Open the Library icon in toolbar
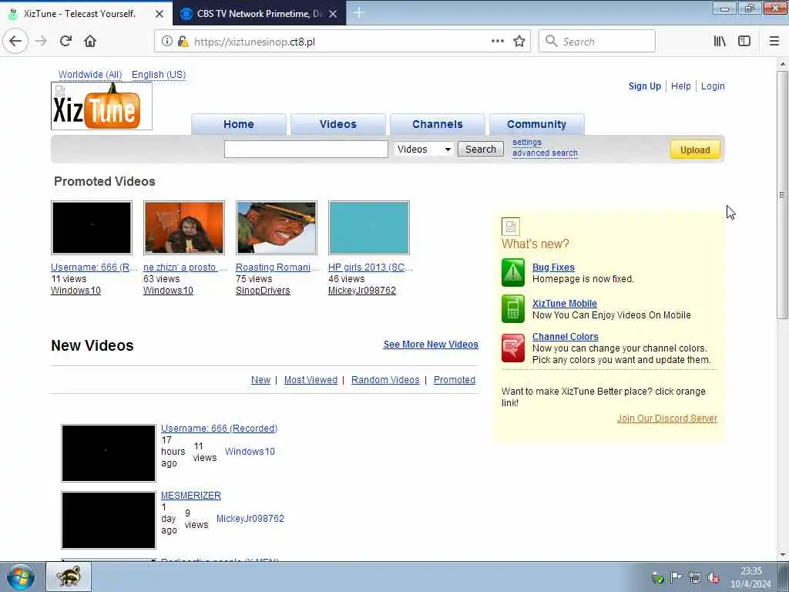Image resolution: width=789 pixels, height=592 pixels. 720,42
